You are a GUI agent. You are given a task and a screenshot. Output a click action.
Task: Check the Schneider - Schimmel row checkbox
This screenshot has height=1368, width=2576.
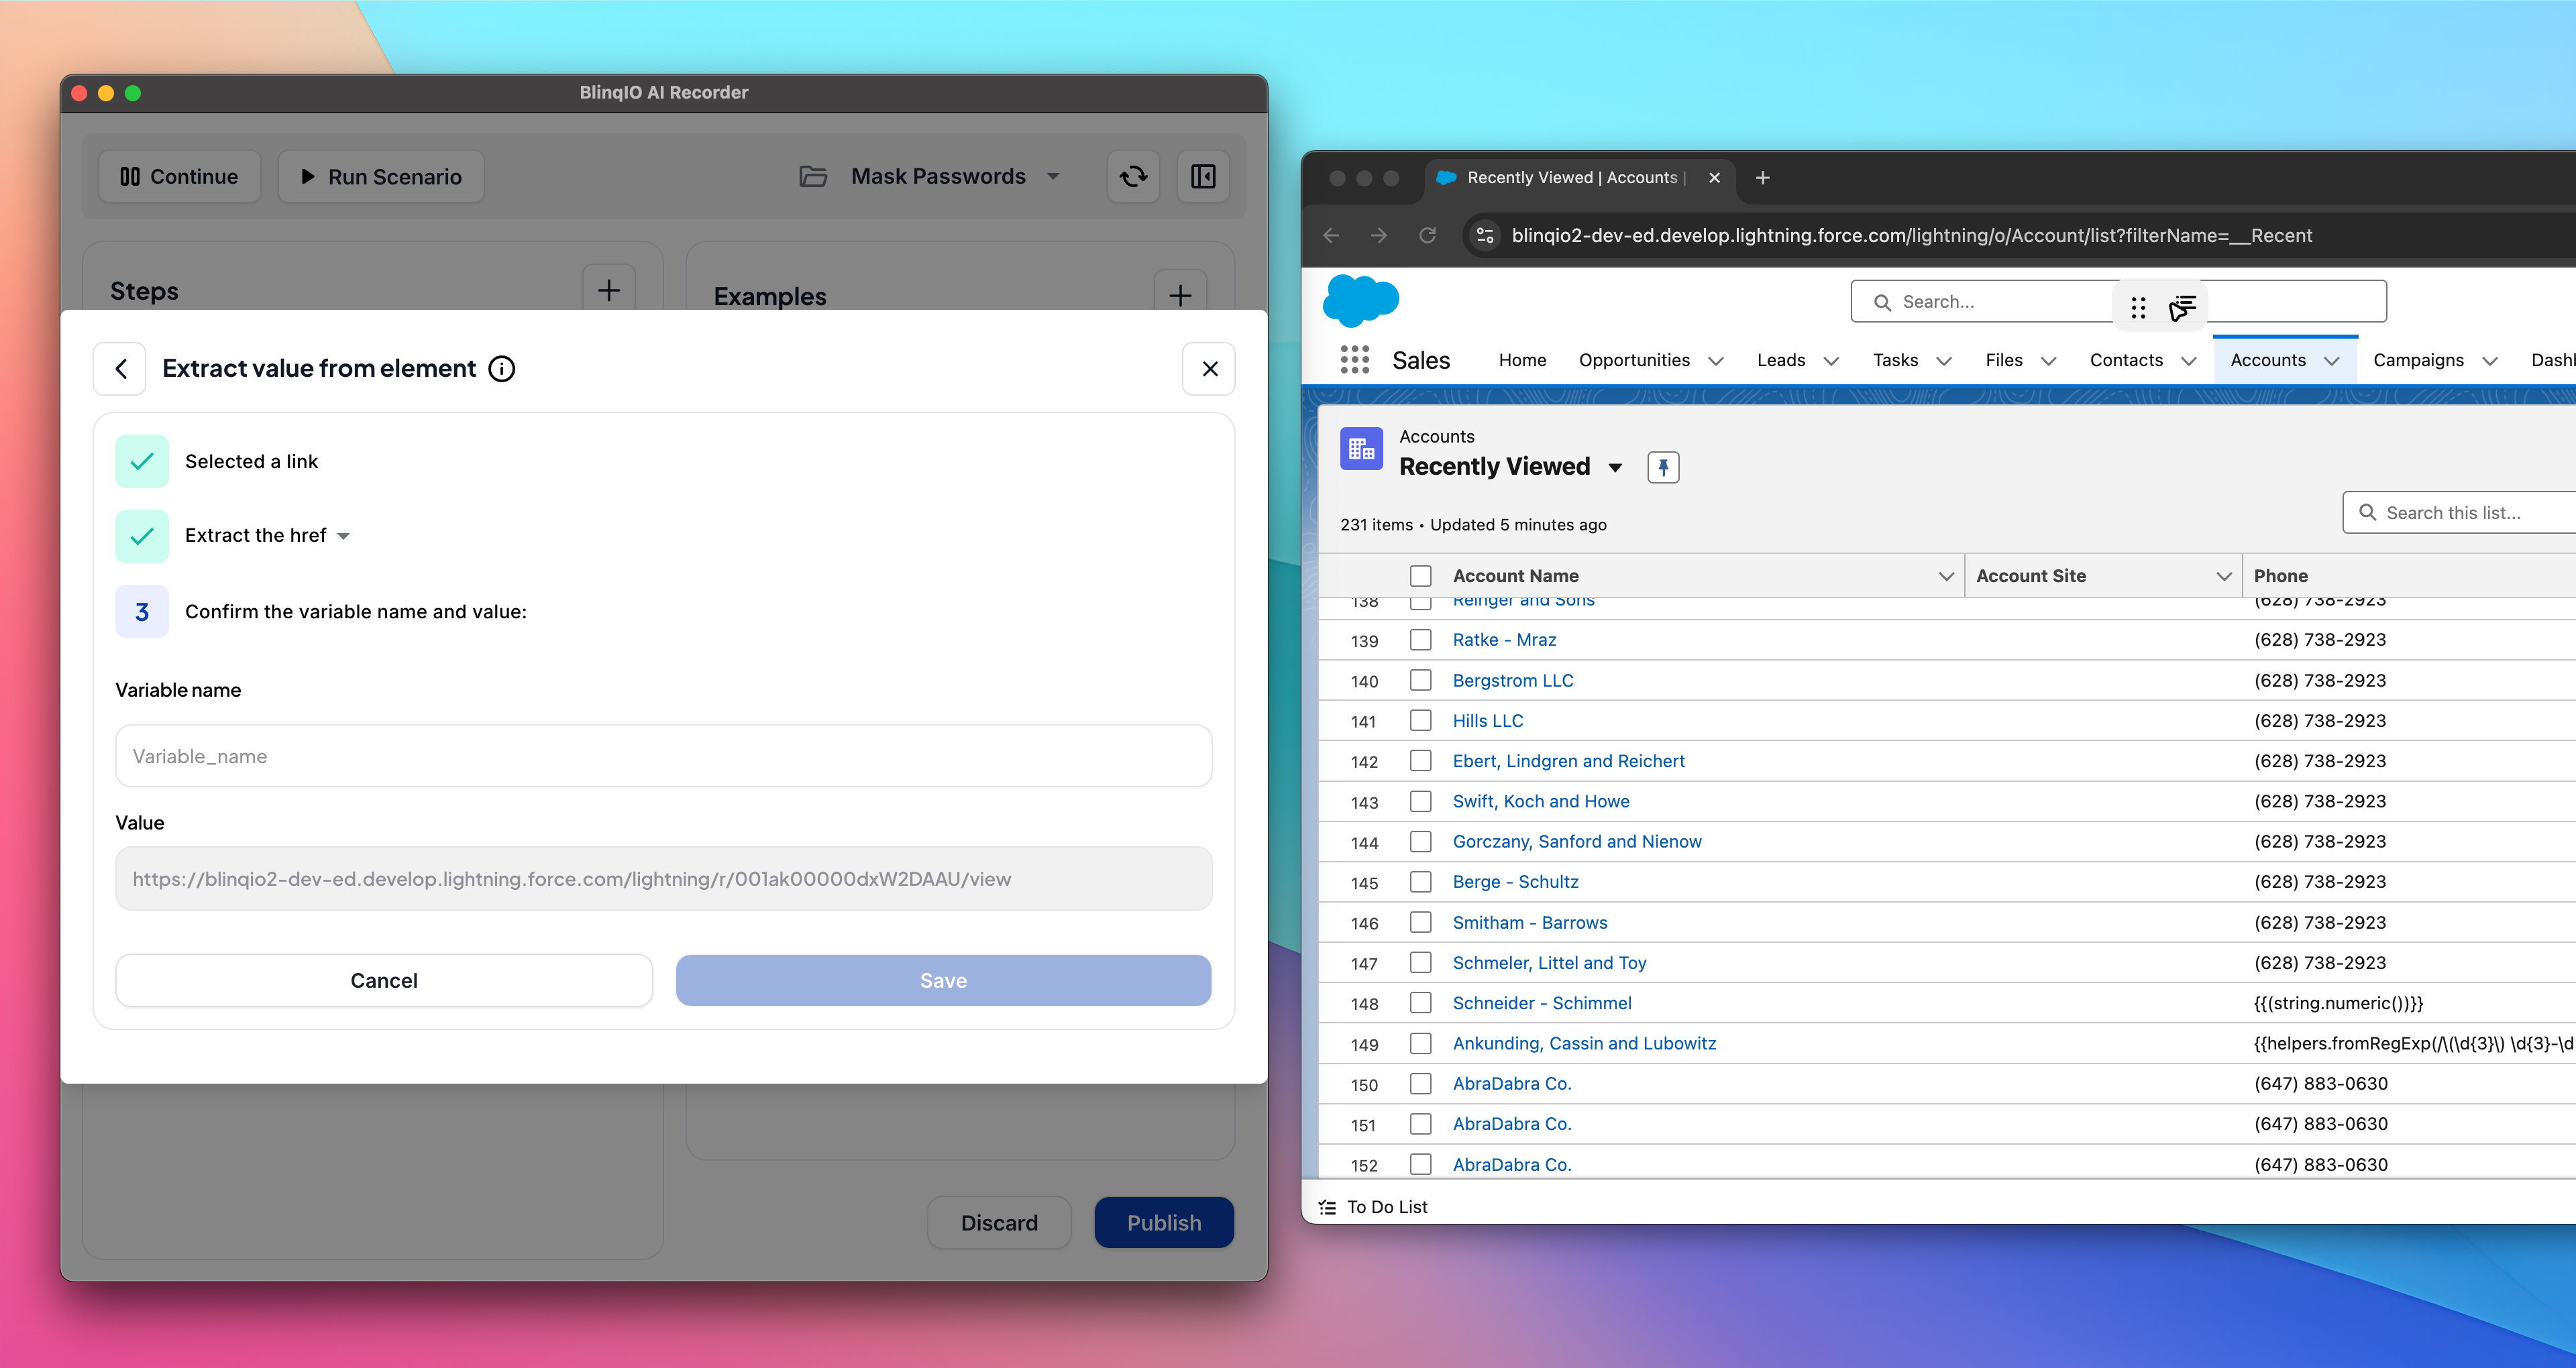[1420, 1003]
